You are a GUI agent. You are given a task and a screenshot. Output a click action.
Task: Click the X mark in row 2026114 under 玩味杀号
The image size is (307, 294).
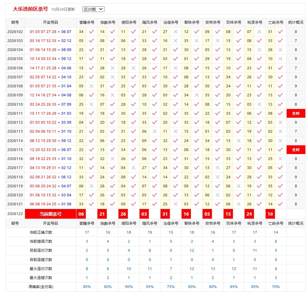tap(239, 141)
